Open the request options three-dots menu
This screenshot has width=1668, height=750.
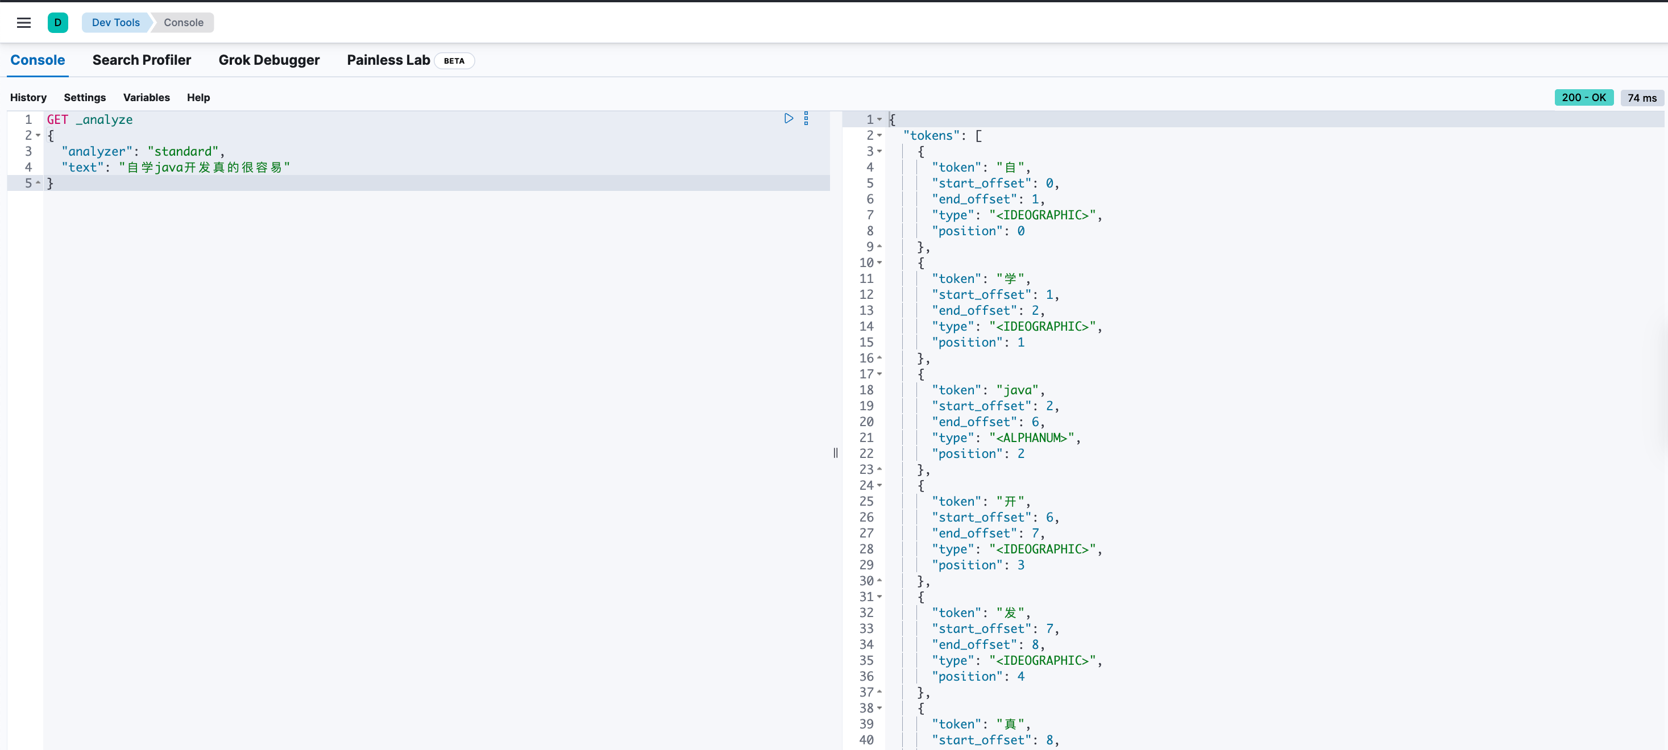tap(806, 118)
